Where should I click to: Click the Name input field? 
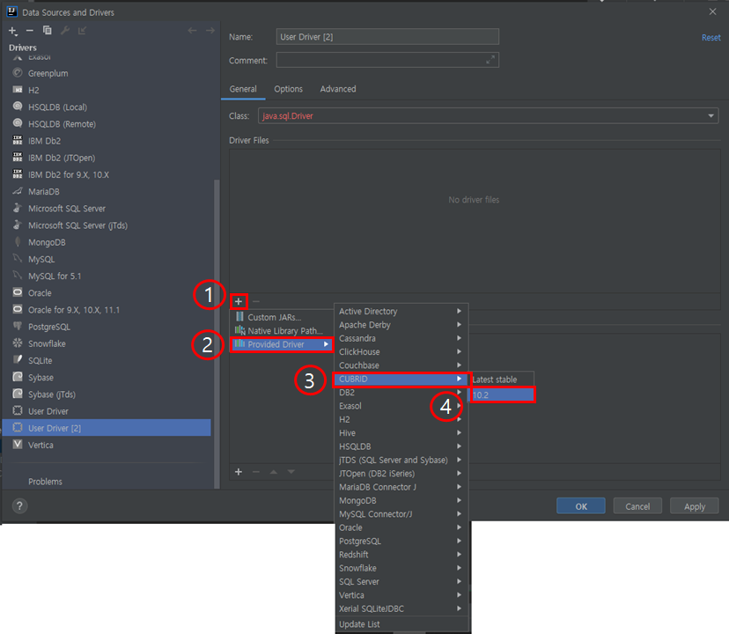(387, 37)
